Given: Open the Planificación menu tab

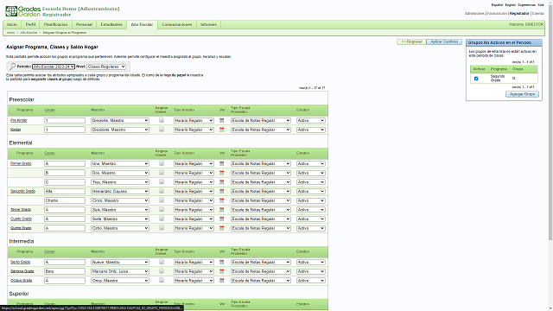Looking at the screenshot, I should pos(55,24).
